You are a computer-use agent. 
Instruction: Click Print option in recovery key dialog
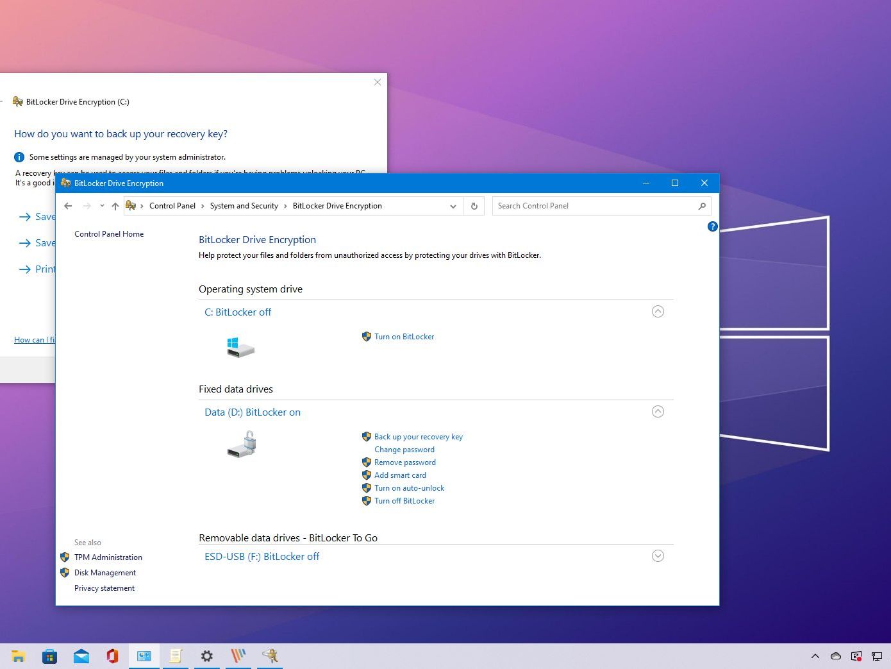coord(37,269)
